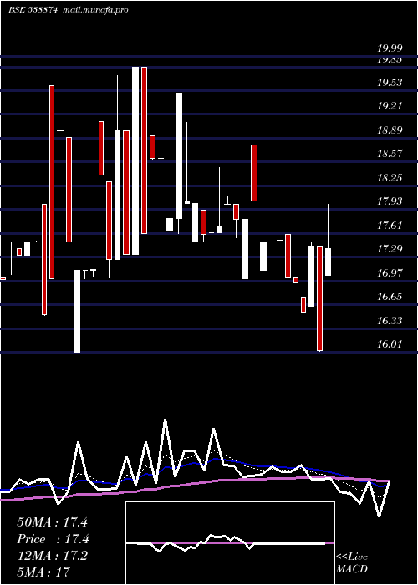Click the 18.25 price level label
This screenshot has width=418, height=585.
(x=390, y=178)
